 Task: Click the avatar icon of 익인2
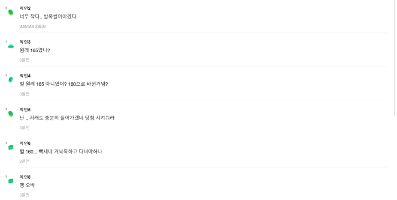click(x=10, y=12)
